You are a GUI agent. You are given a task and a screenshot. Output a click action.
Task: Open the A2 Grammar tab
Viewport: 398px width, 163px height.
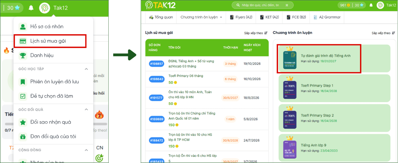click(x=327, y=17)
